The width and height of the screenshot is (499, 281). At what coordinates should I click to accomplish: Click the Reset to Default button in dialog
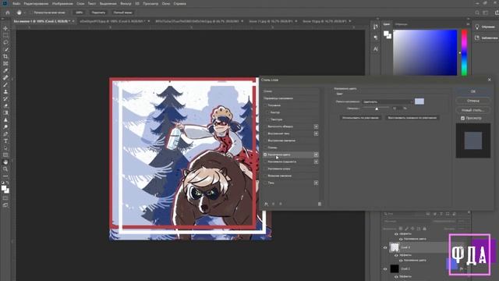[412, 118]
